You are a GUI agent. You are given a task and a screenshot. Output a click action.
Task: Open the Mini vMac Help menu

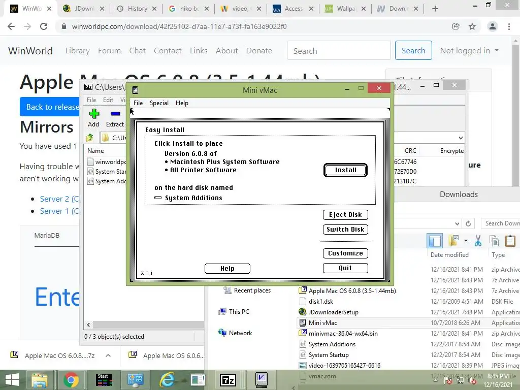tap(182, 103)
